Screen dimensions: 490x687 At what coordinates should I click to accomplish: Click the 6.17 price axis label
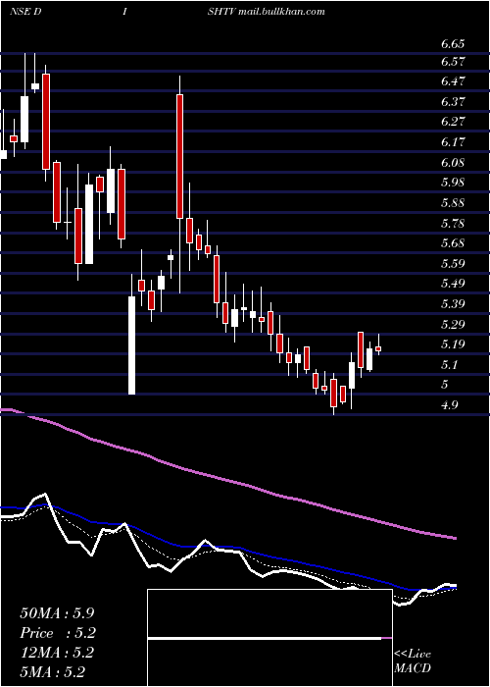(x=453, y=142)
